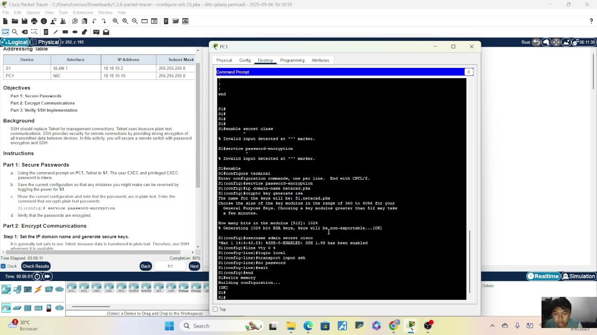Open the File menu
The width and height of the screenshot is (597, 335).
[6, 13]
